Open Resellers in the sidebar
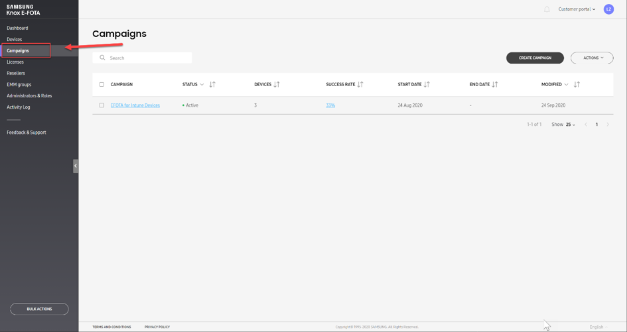The image size is (627, 332). click(x=16, y=73)
